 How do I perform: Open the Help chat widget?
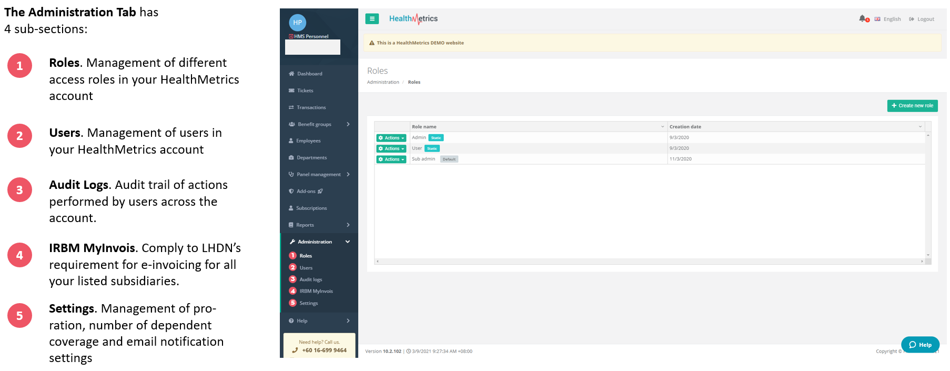click(x=920, y=345)
